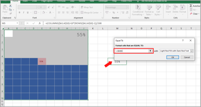Select the pink 55% cell E5
201x107 pixels.
pos(42,61)
